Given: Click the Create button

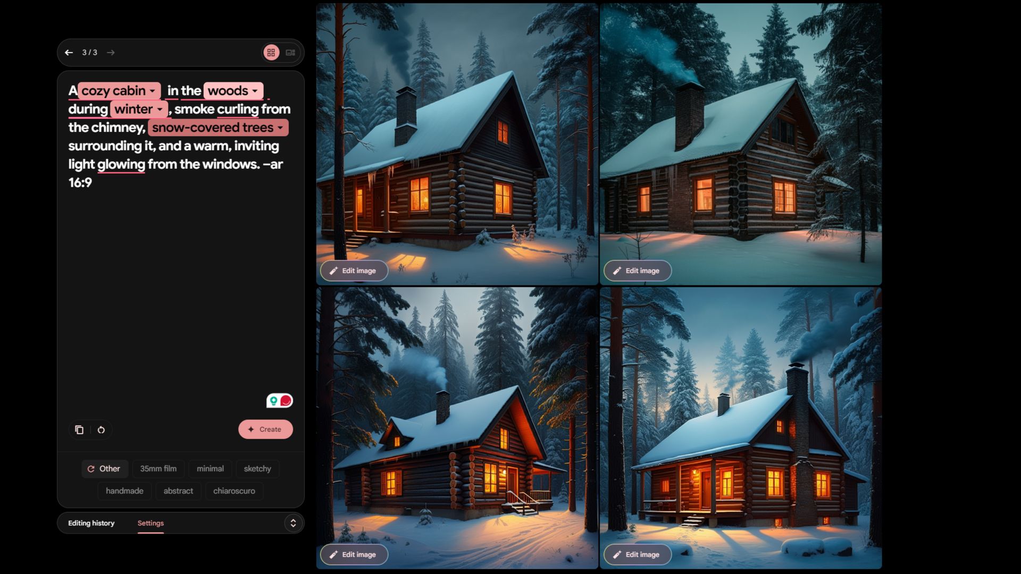Looking at the screenshot, I should click(x=266, y=429).
